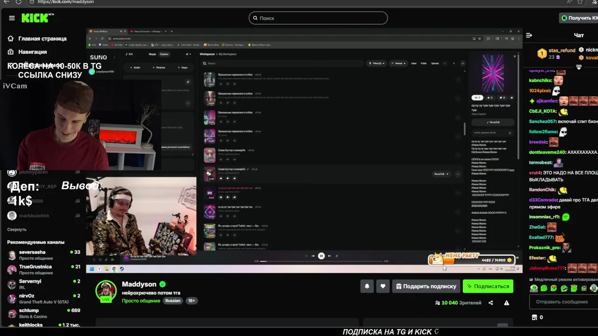Open the nirvOz recommended channel

click(x=44, y=298)
